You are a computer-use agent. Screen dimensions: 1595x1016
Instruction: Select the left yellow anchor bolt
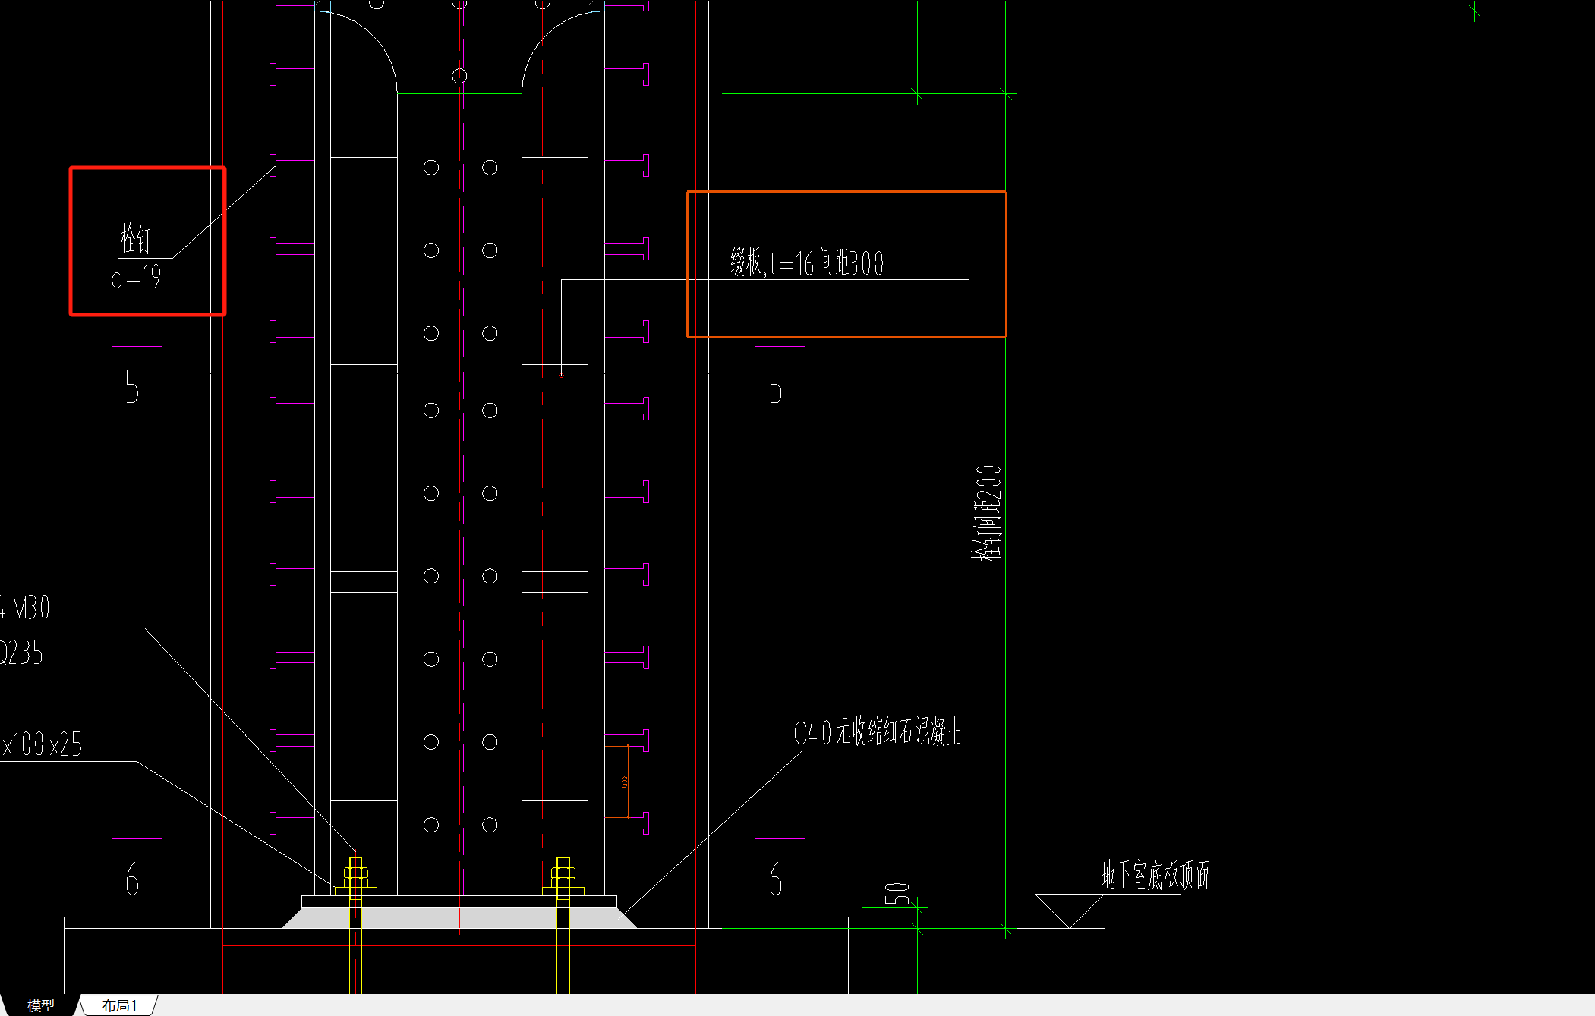click(355, 923)
